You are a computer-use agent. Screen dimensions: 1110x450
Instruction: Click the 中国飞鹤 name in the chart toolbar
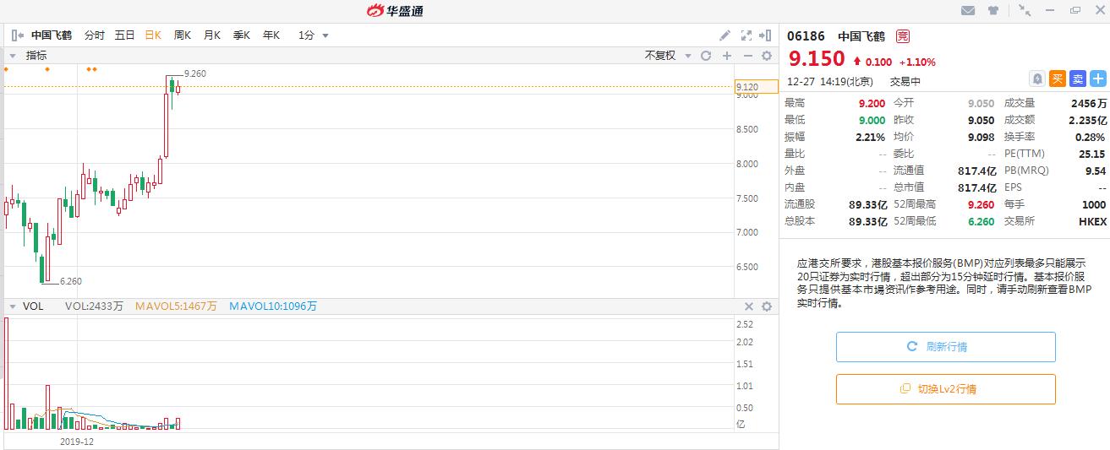coord(52,35)
